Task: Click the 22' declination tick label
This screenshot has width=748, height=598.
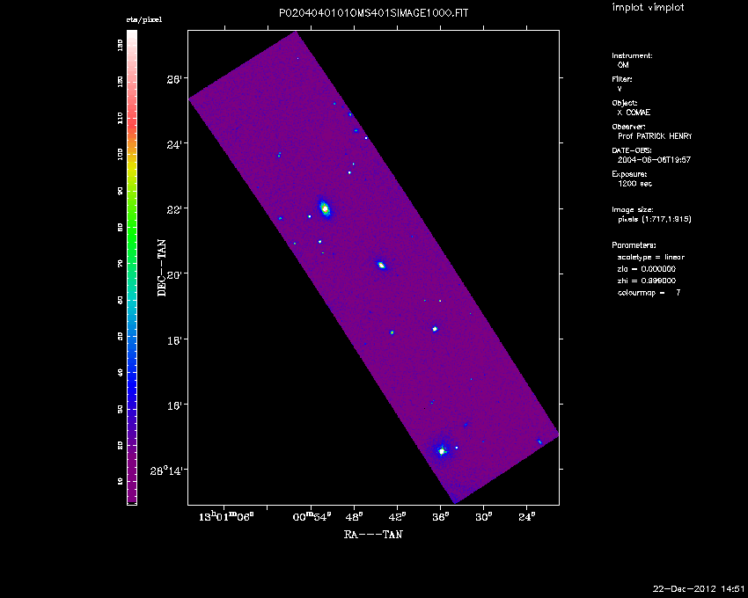Action: pos(174,209)
